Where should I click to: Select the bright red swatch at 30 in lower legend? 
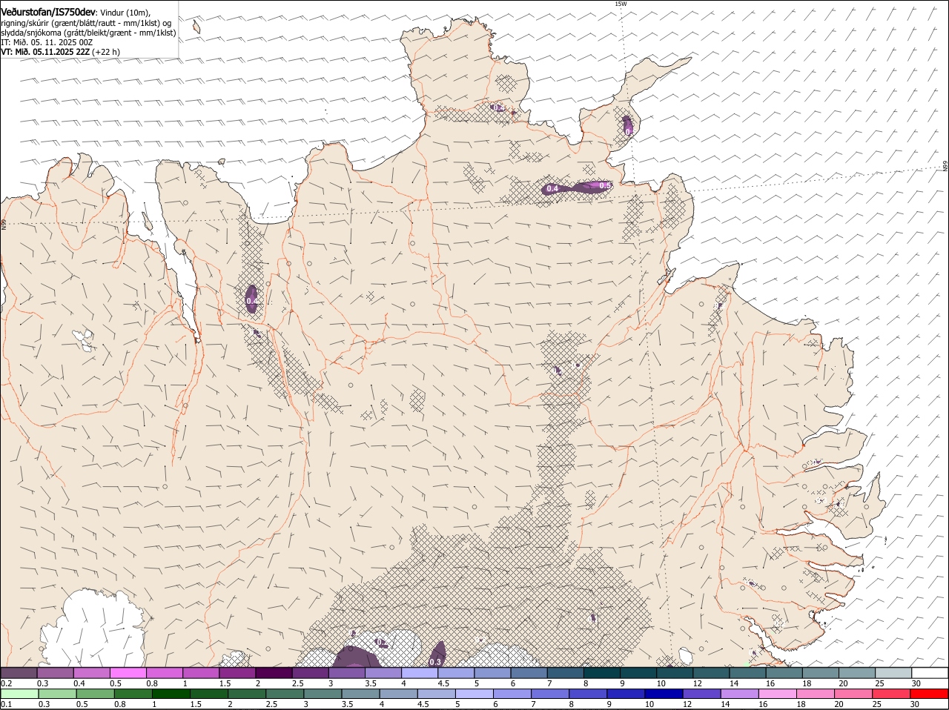(x=929, y=694)
